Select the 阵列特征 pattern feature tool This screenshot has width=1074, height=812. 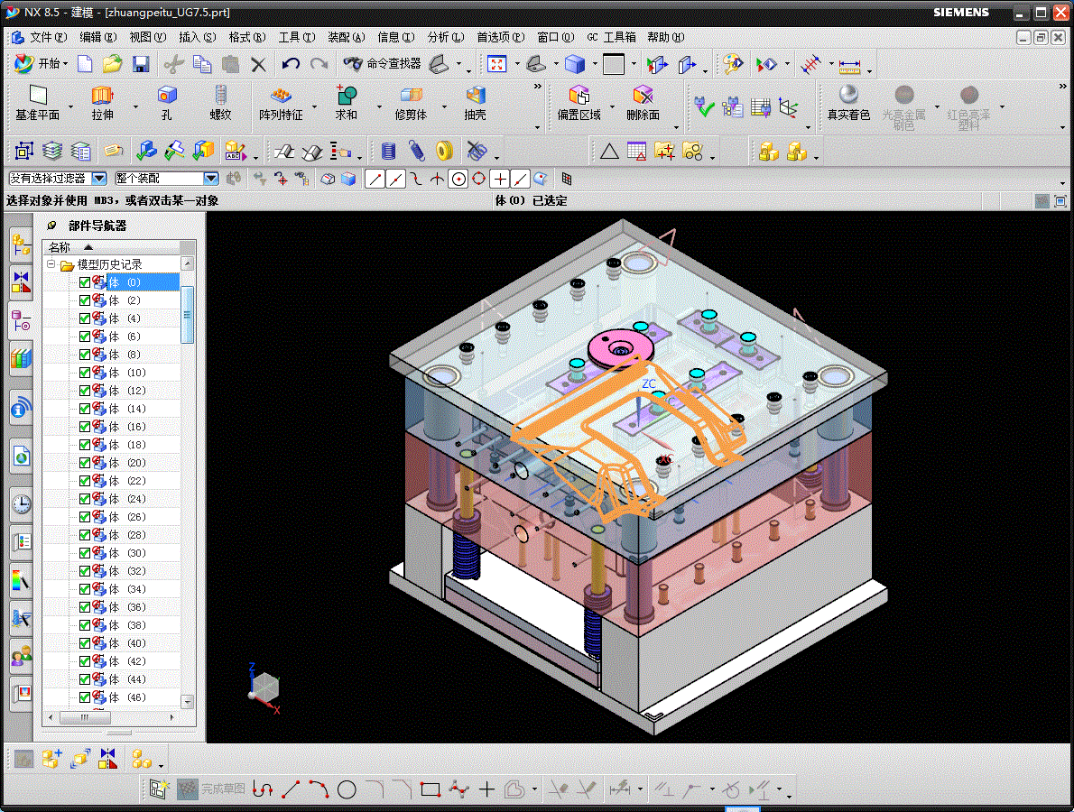(281, 103)
